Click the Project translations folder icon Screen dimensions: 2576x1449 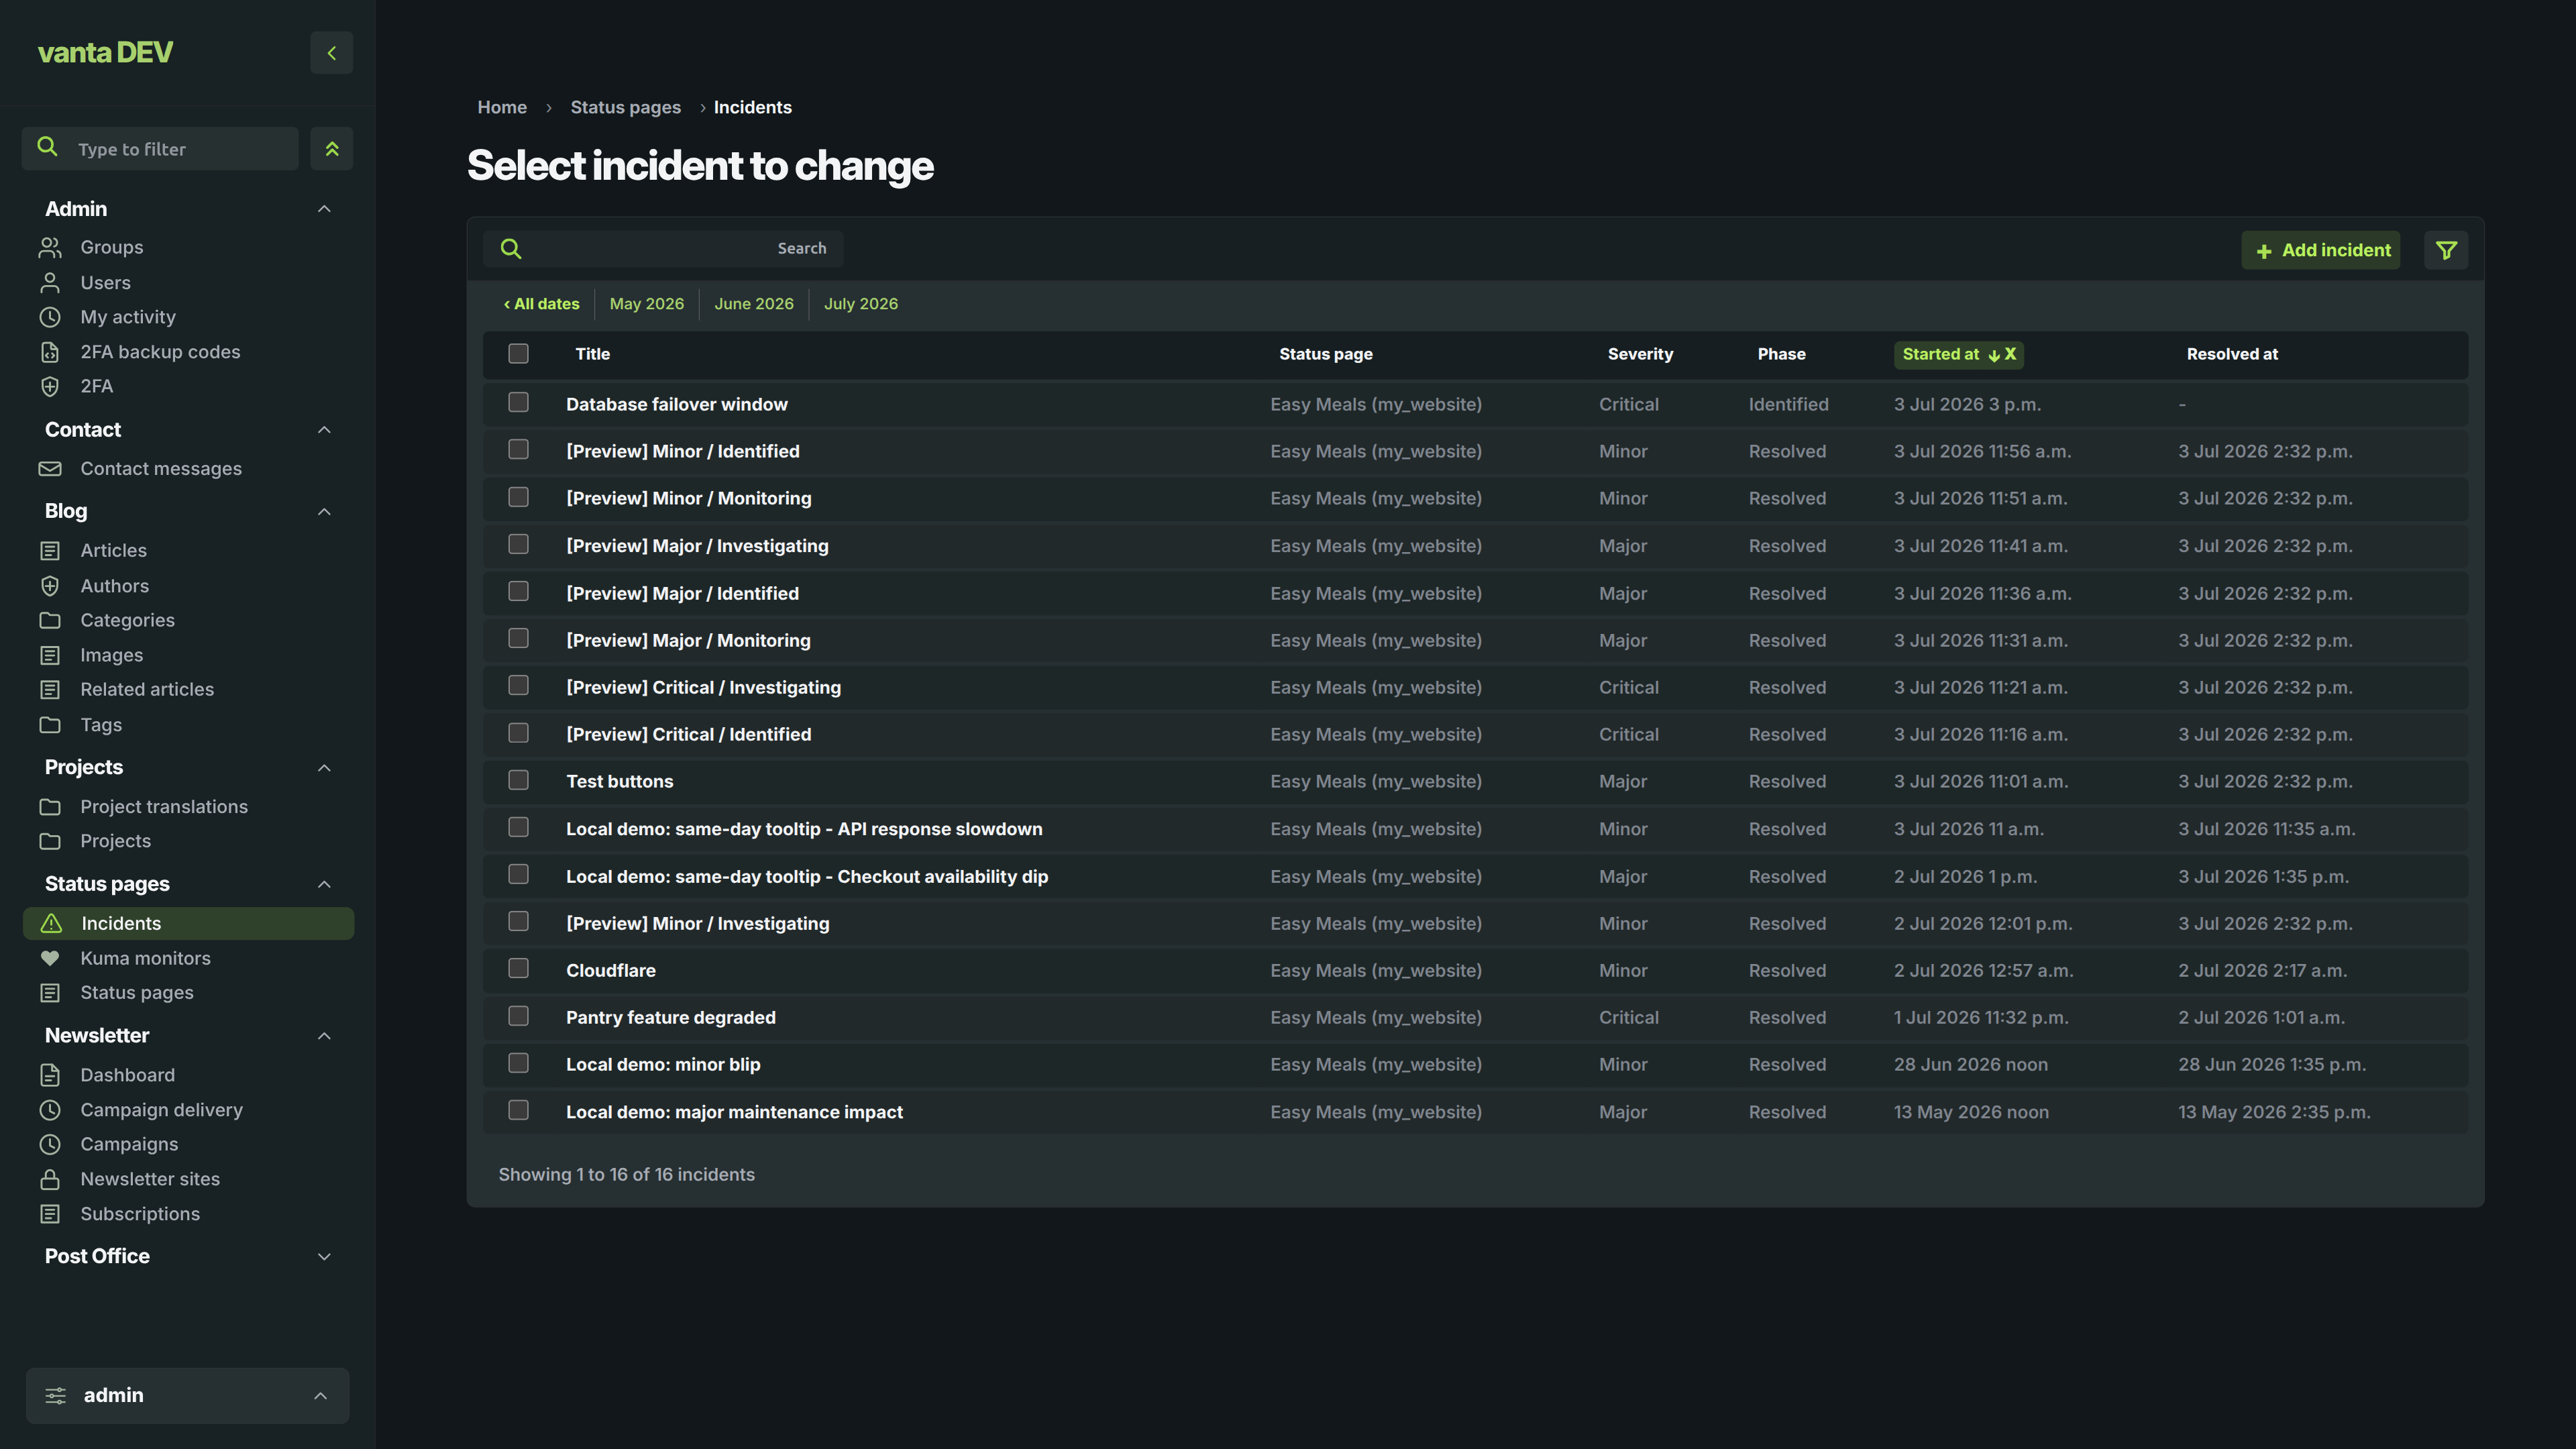pos(50,806)
